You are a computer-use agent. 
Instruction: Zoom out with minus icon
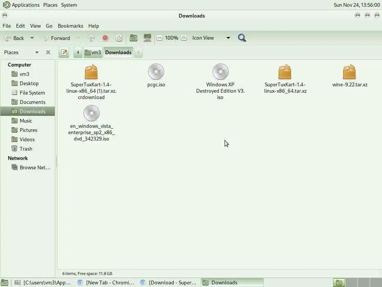(x=160, y=38)
